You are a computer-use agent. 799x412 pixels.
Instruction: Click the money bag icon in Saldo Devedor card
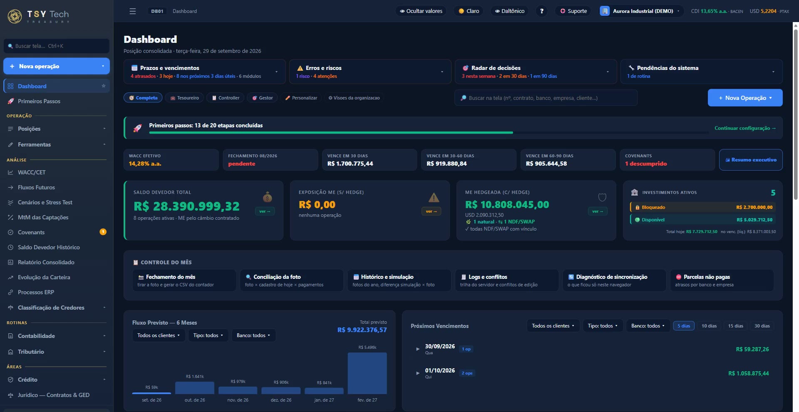click(267, 196)
